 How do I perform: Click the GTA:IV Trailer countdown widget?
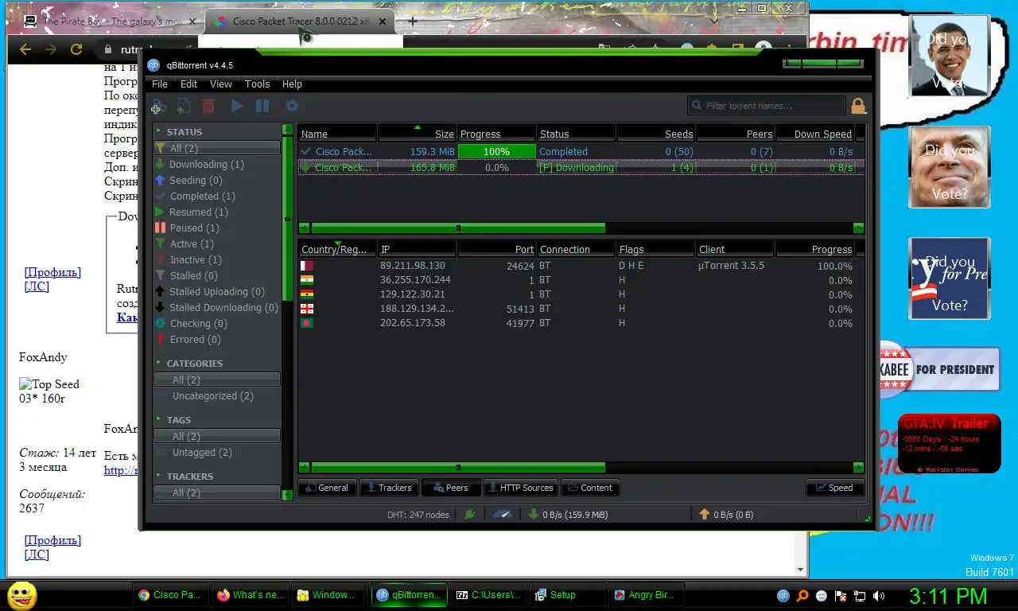pyautogui.click(x=949, y=444)
